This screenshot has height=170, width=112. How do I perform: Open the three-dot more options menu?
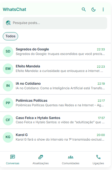click(x=103, y=9)
